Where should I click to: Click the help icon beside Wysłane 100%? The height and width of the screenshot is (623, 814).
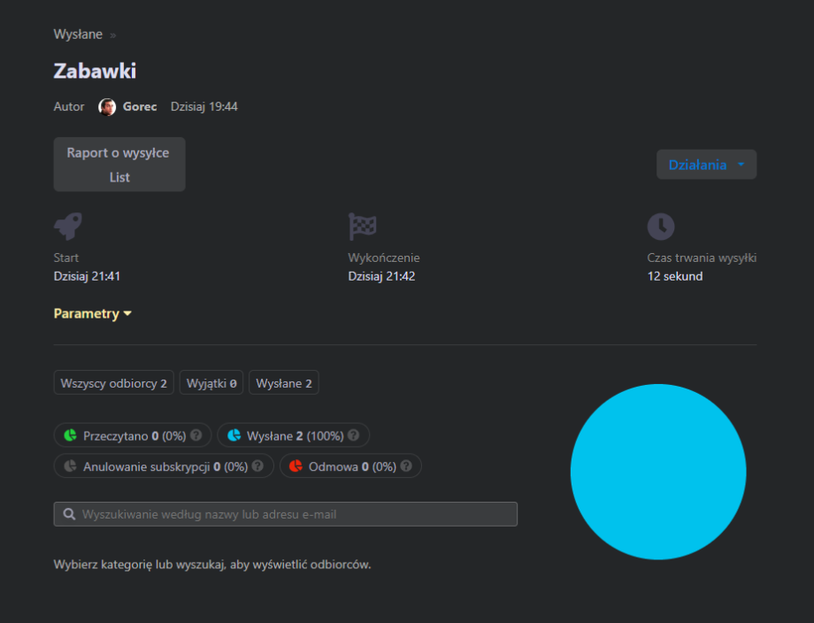pyautogui.click(x=354, y=435)
